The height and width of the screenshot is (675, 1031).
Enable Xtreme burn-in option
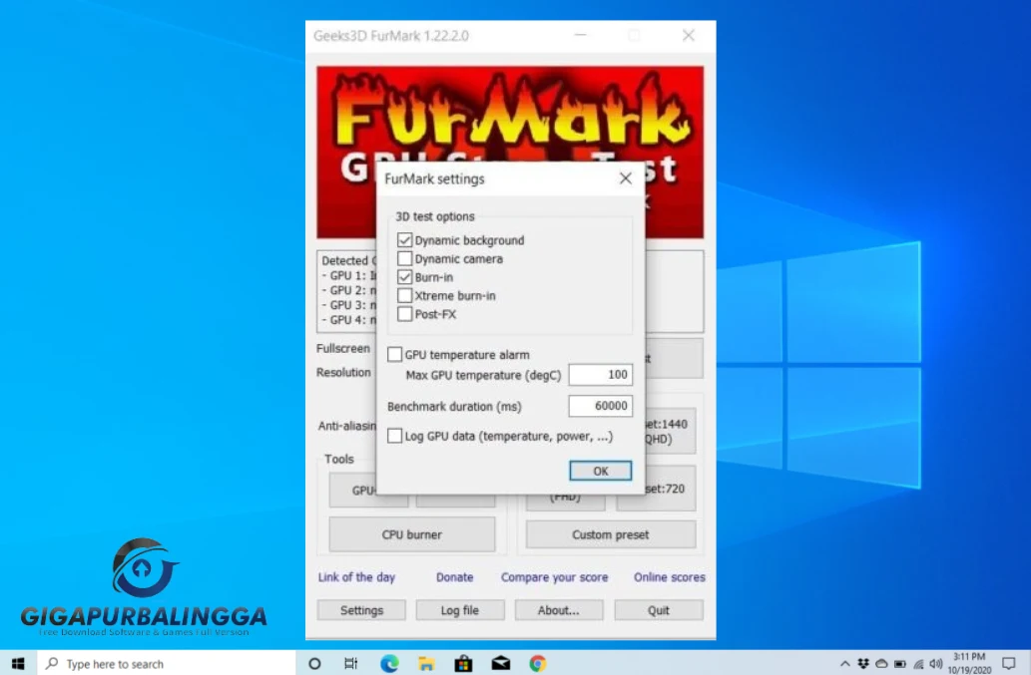(404, 295)
